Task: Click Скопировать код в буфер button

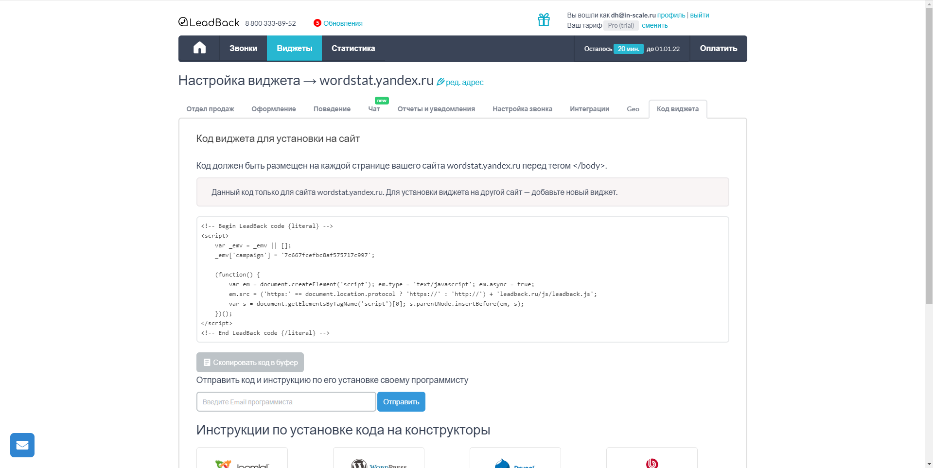Action: point(250,363)
